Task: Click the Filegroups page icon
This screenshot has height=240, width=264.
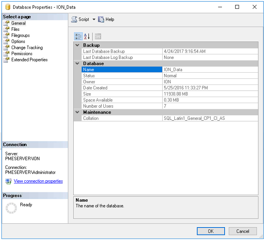Action: tap(6, 36)
